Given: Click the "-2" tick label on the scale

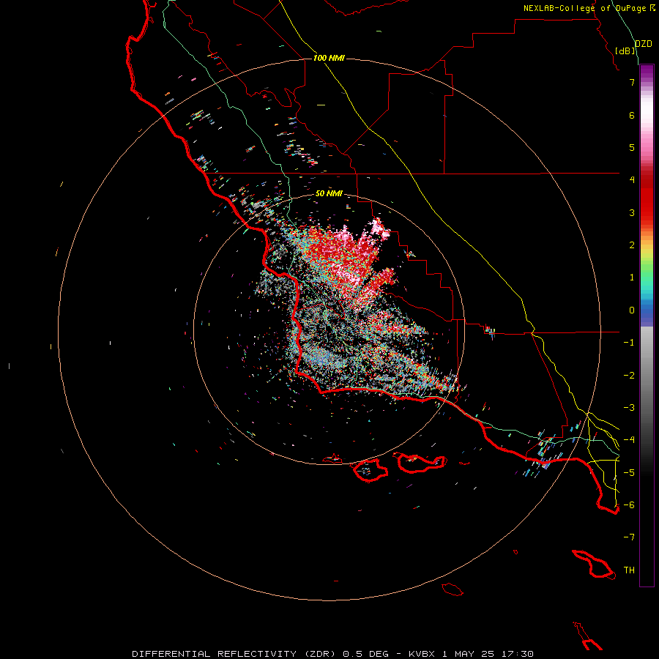Looking at the screenshot, I should pyautogui.click(x=629, y=376).
